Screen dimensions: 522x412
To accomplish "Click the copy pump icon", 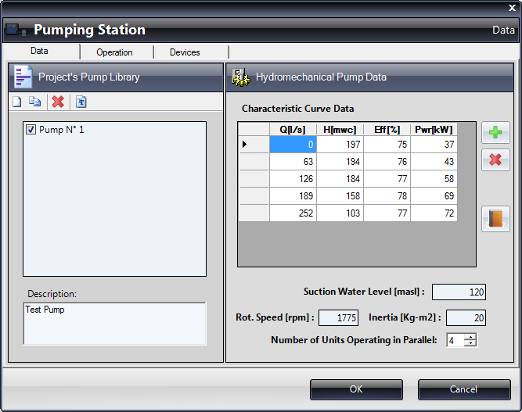I will click(x=34, y=102).
